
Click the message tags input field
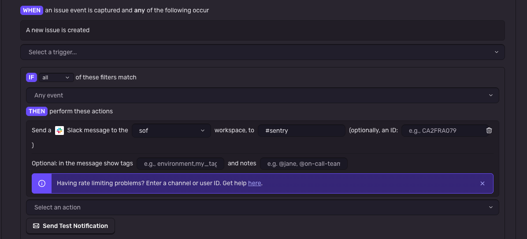coord(180,164)
